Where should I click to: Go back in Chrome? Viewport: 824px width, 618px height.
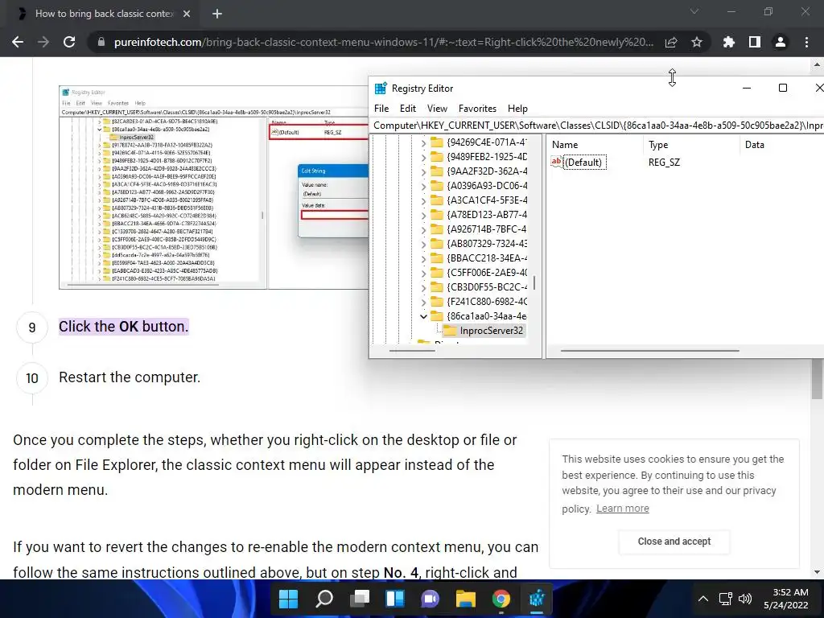[x=18, y=42]
